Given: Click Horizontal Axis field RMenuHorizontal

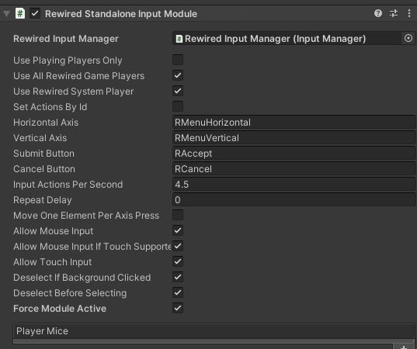Looking at the screenshot, I should tap(294, 123).
